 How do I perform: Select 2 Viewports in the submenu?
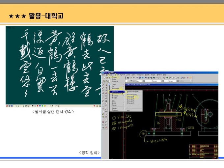click(x=130, y=99)
